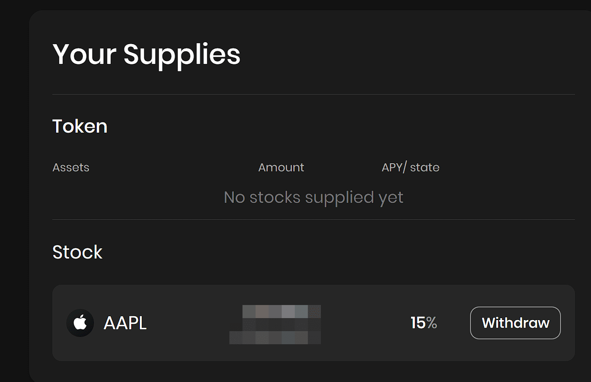
Task: Click the APY/ state column header
Action: click(x=410, y=168)
